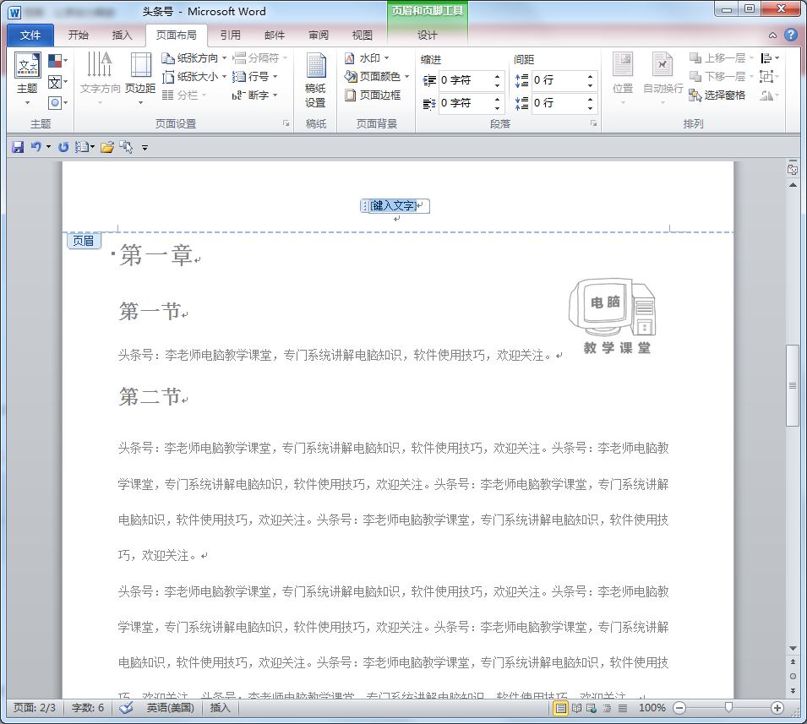Viewport: 807px width, 724px height.
Task: Switch to the View (视图) tab
Action: point(363,35)
